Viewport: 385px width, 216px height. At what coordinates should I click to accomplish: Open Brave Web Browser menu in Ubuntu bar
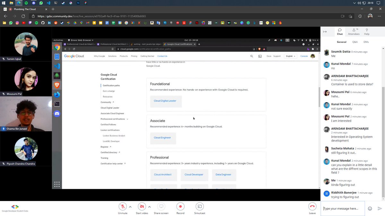tap(80, 40)
